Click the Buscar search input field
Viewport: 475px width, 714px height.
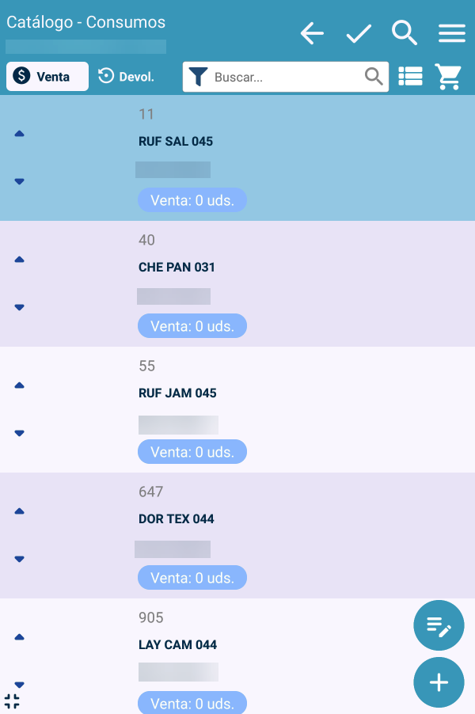click(287, 77)
